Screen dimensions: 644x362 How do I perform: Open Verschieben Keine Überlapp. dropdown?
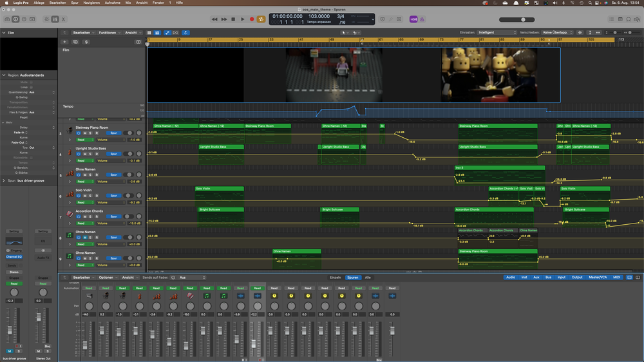[x=557, y=32]
